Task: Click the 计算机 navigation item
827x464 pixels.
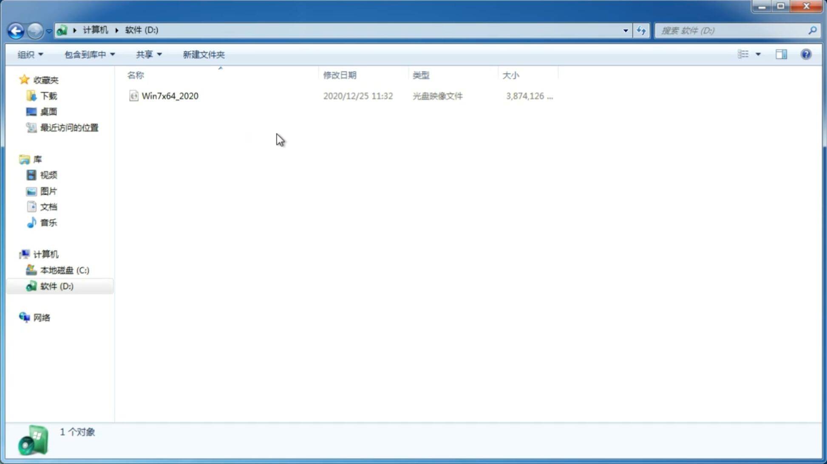Action: click(45, 253)
